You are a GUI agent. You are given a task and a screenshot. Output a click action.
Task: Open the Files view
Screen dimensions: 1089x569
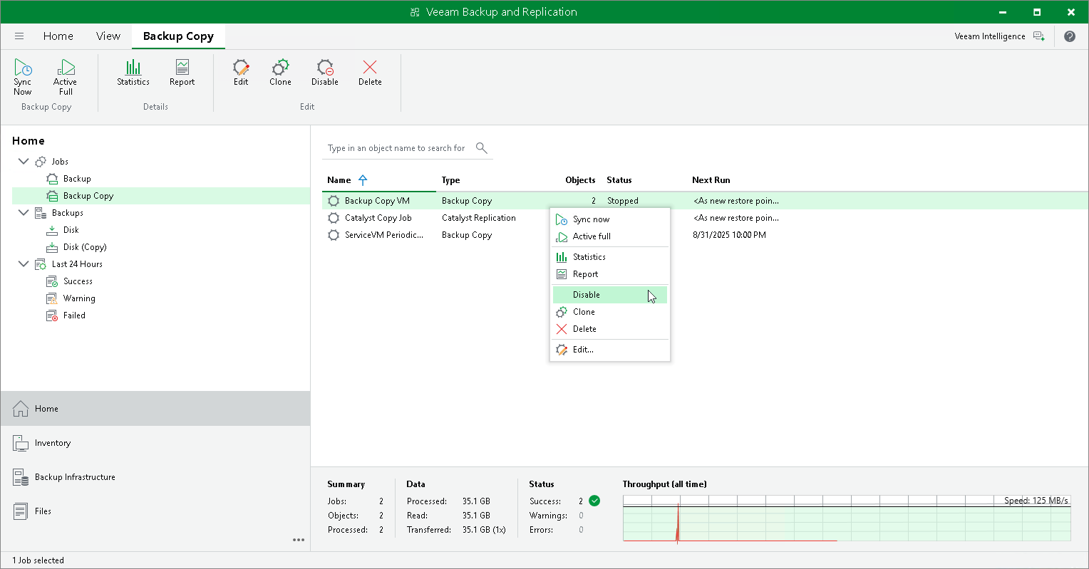[155, 511]
